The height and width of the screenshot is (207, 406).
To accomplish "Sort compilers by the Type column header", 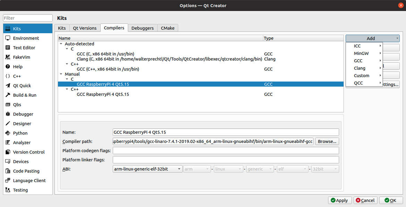I will tap(303, 38).
